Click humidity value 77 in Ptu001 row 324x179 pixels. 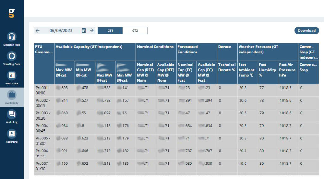pyautogui.click(x=262, y=88)
